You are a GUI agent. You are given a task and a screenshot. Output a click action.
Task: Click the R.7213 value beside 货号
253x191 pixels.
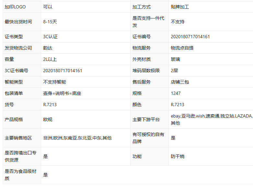(x=50, y=105)
